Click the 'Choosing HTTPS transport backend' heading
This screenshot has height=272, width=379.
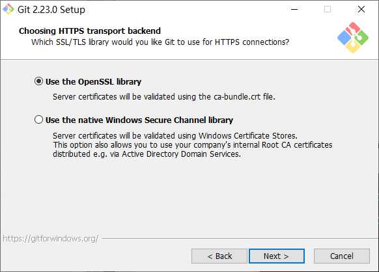90,31
